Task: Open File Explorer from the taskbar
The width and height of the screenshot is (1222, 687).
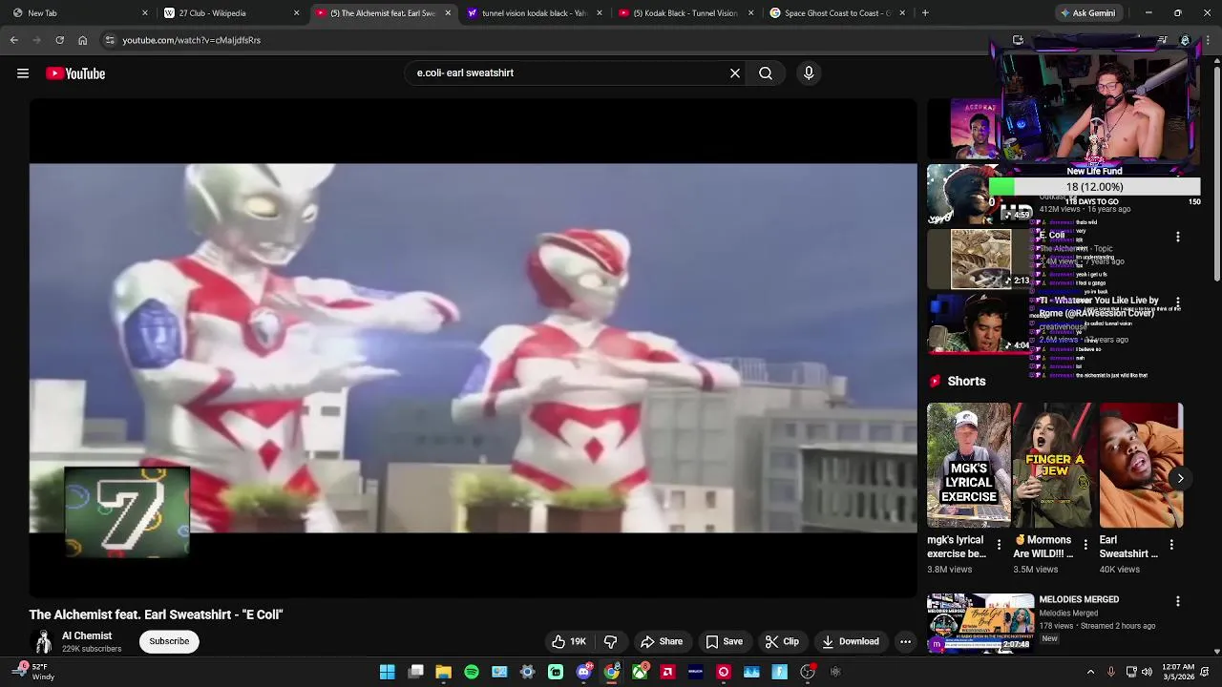Action: tap(443, 672)
